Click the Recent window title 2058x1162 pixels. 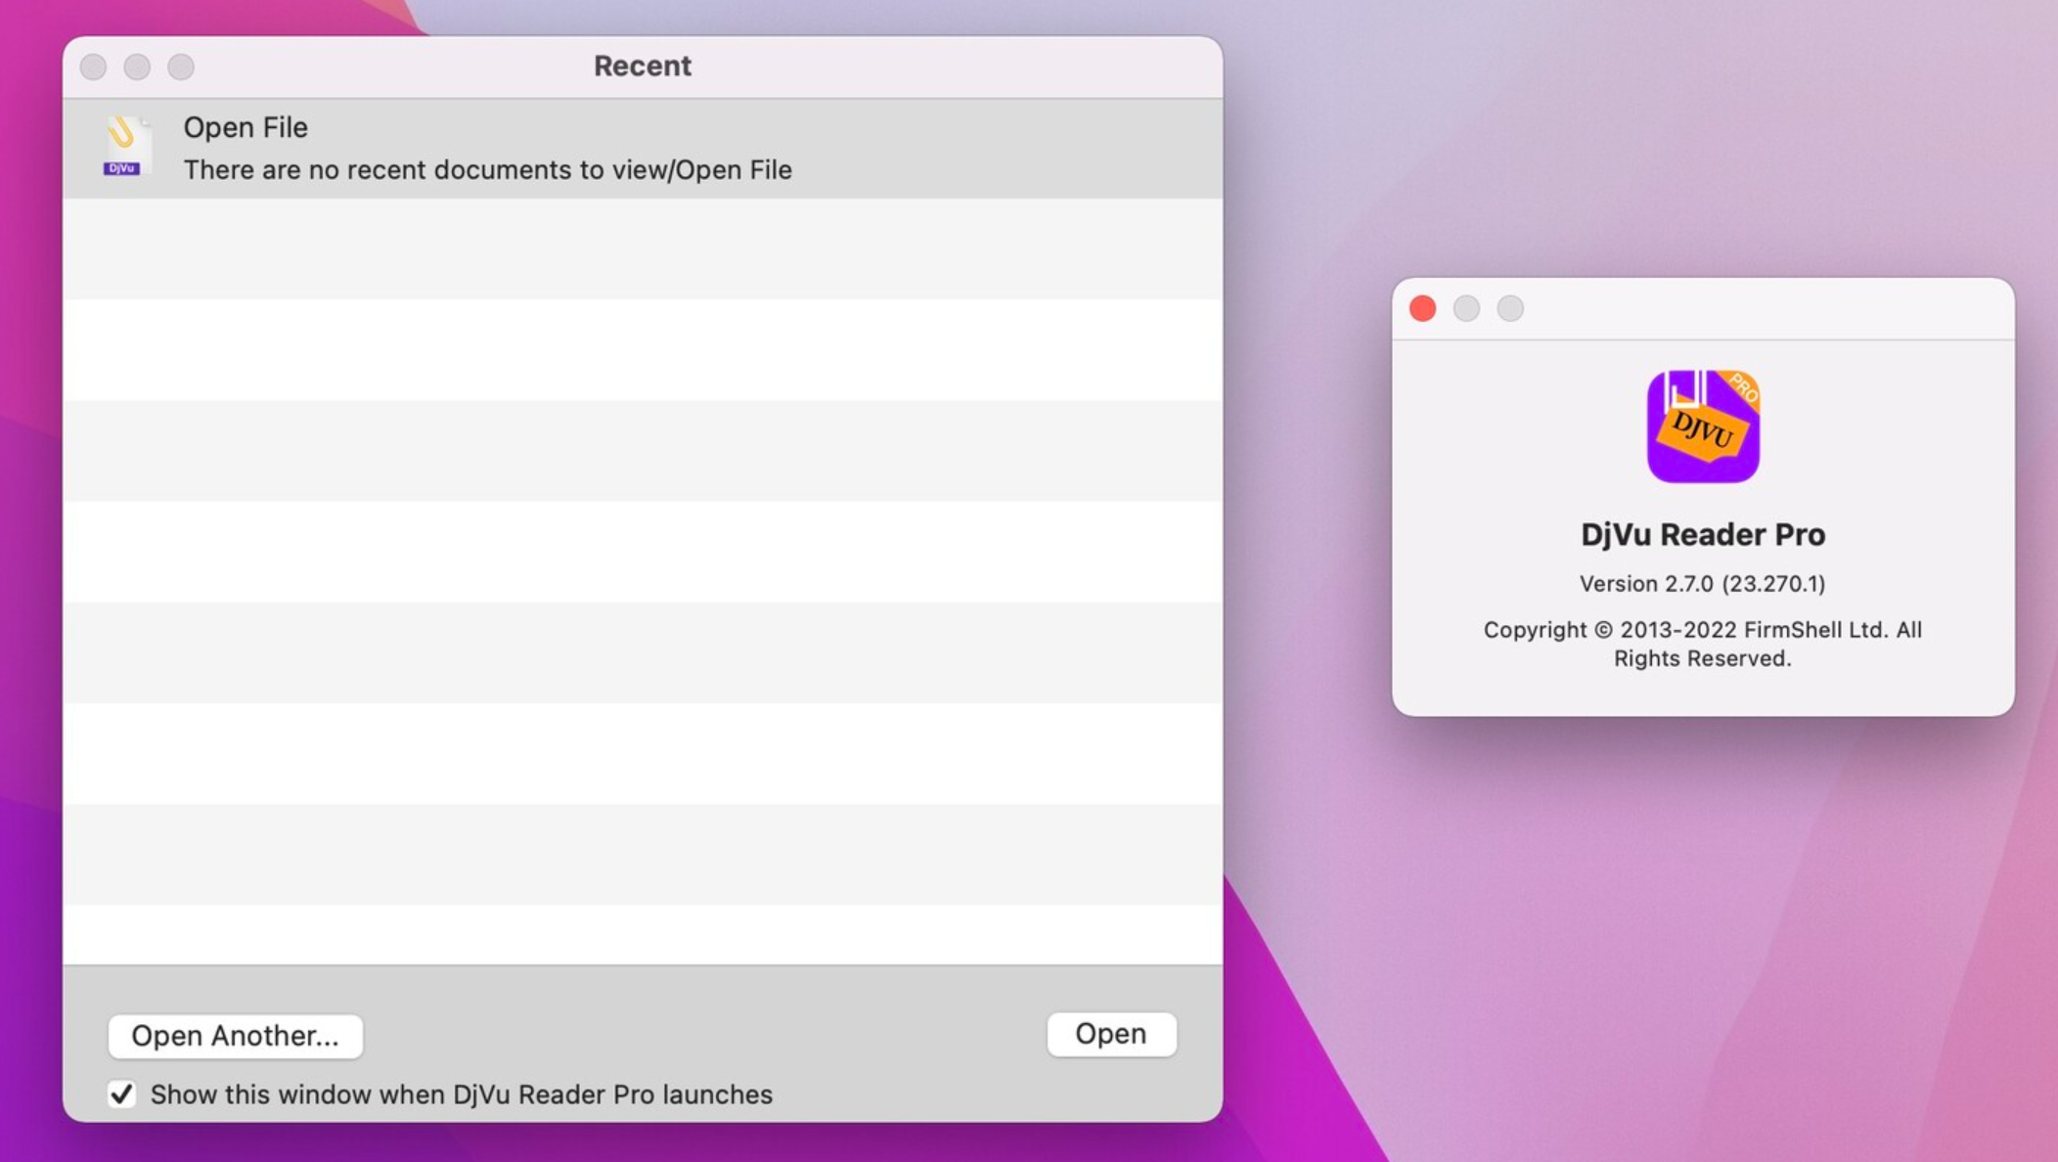643,66
